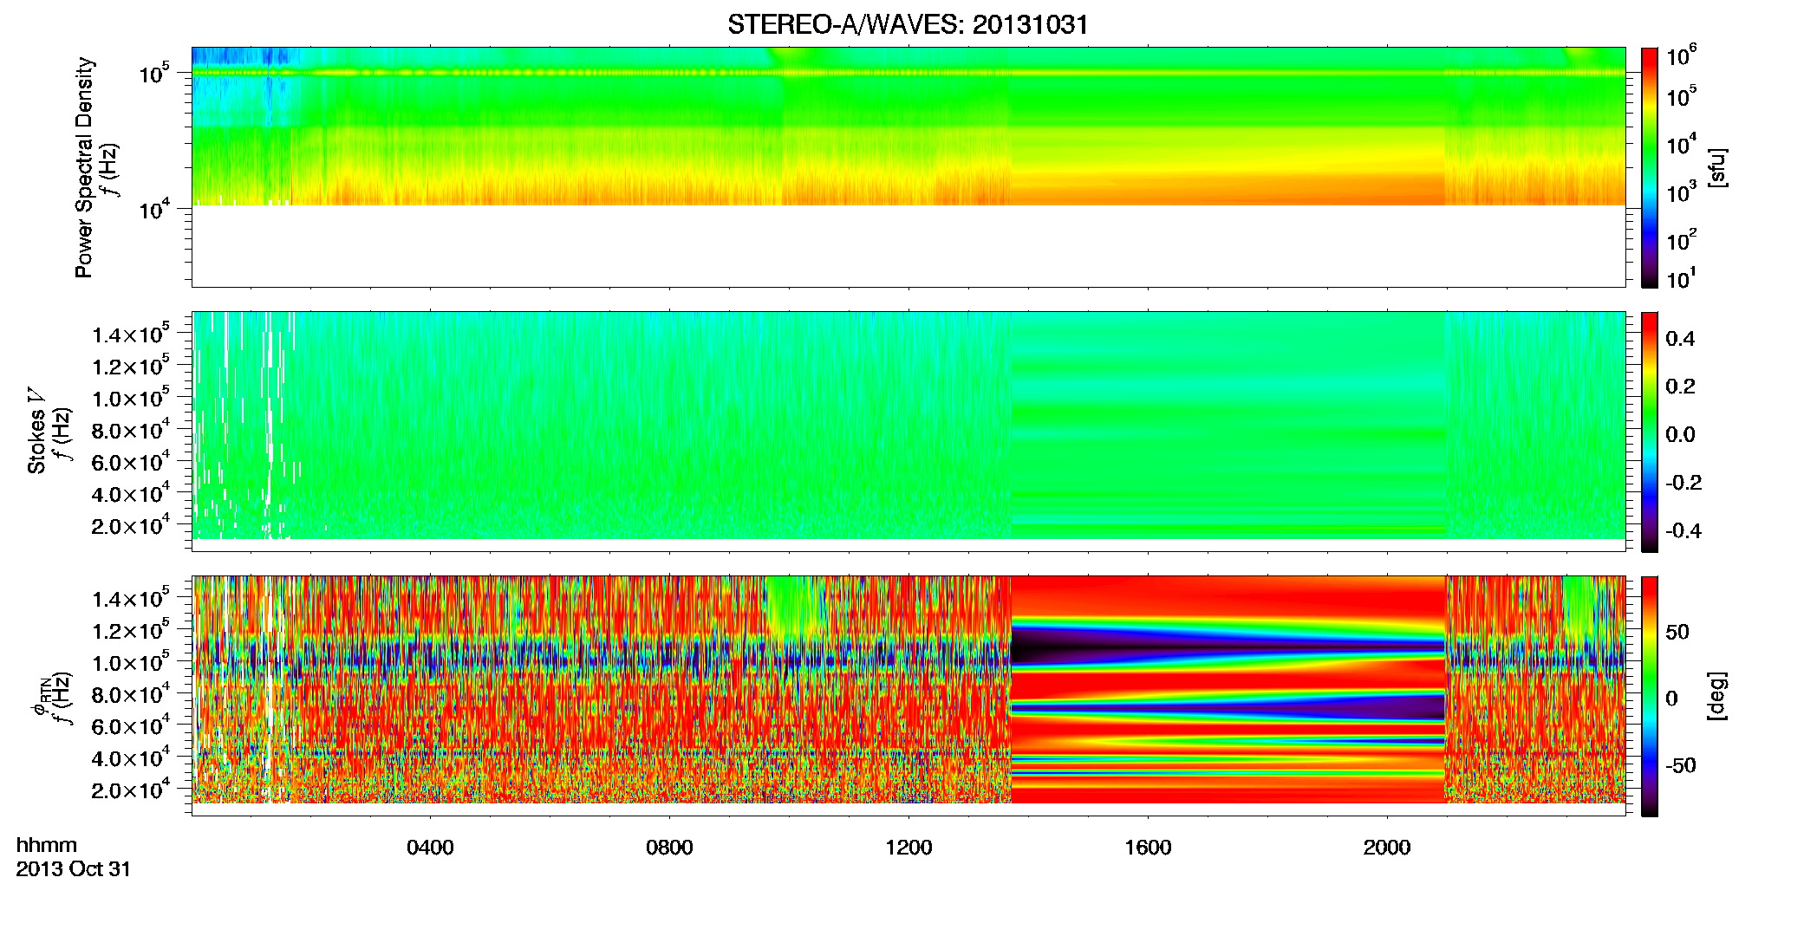Click the 1200 time axis label
Image resolution: width=1817 pixels, height=936 pixels.
pyautogui.click(x=908, y=848)
